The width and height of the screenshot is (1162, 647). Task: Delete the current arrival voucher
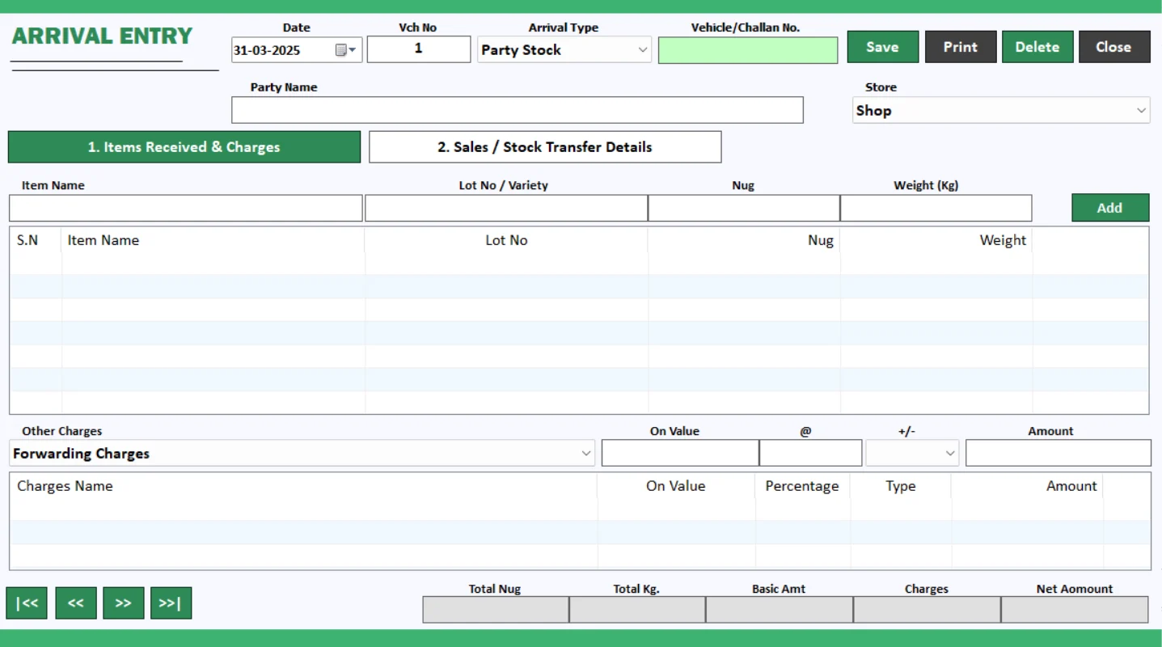1037,47
